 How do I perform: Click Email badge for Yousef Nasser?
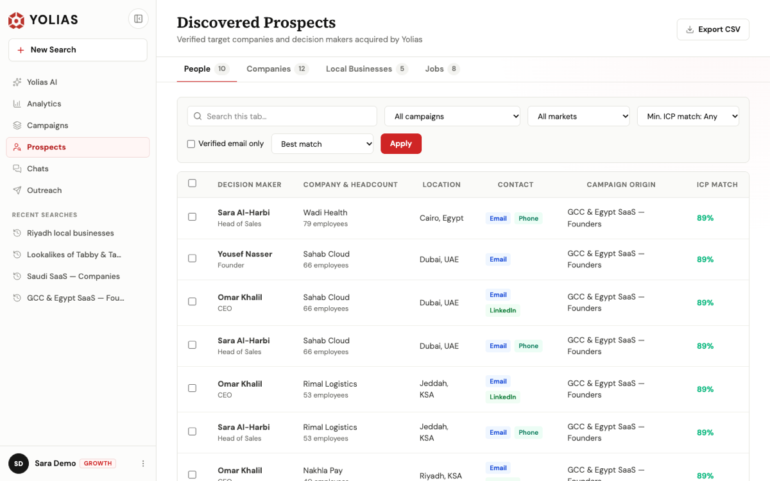pos(498,260)
